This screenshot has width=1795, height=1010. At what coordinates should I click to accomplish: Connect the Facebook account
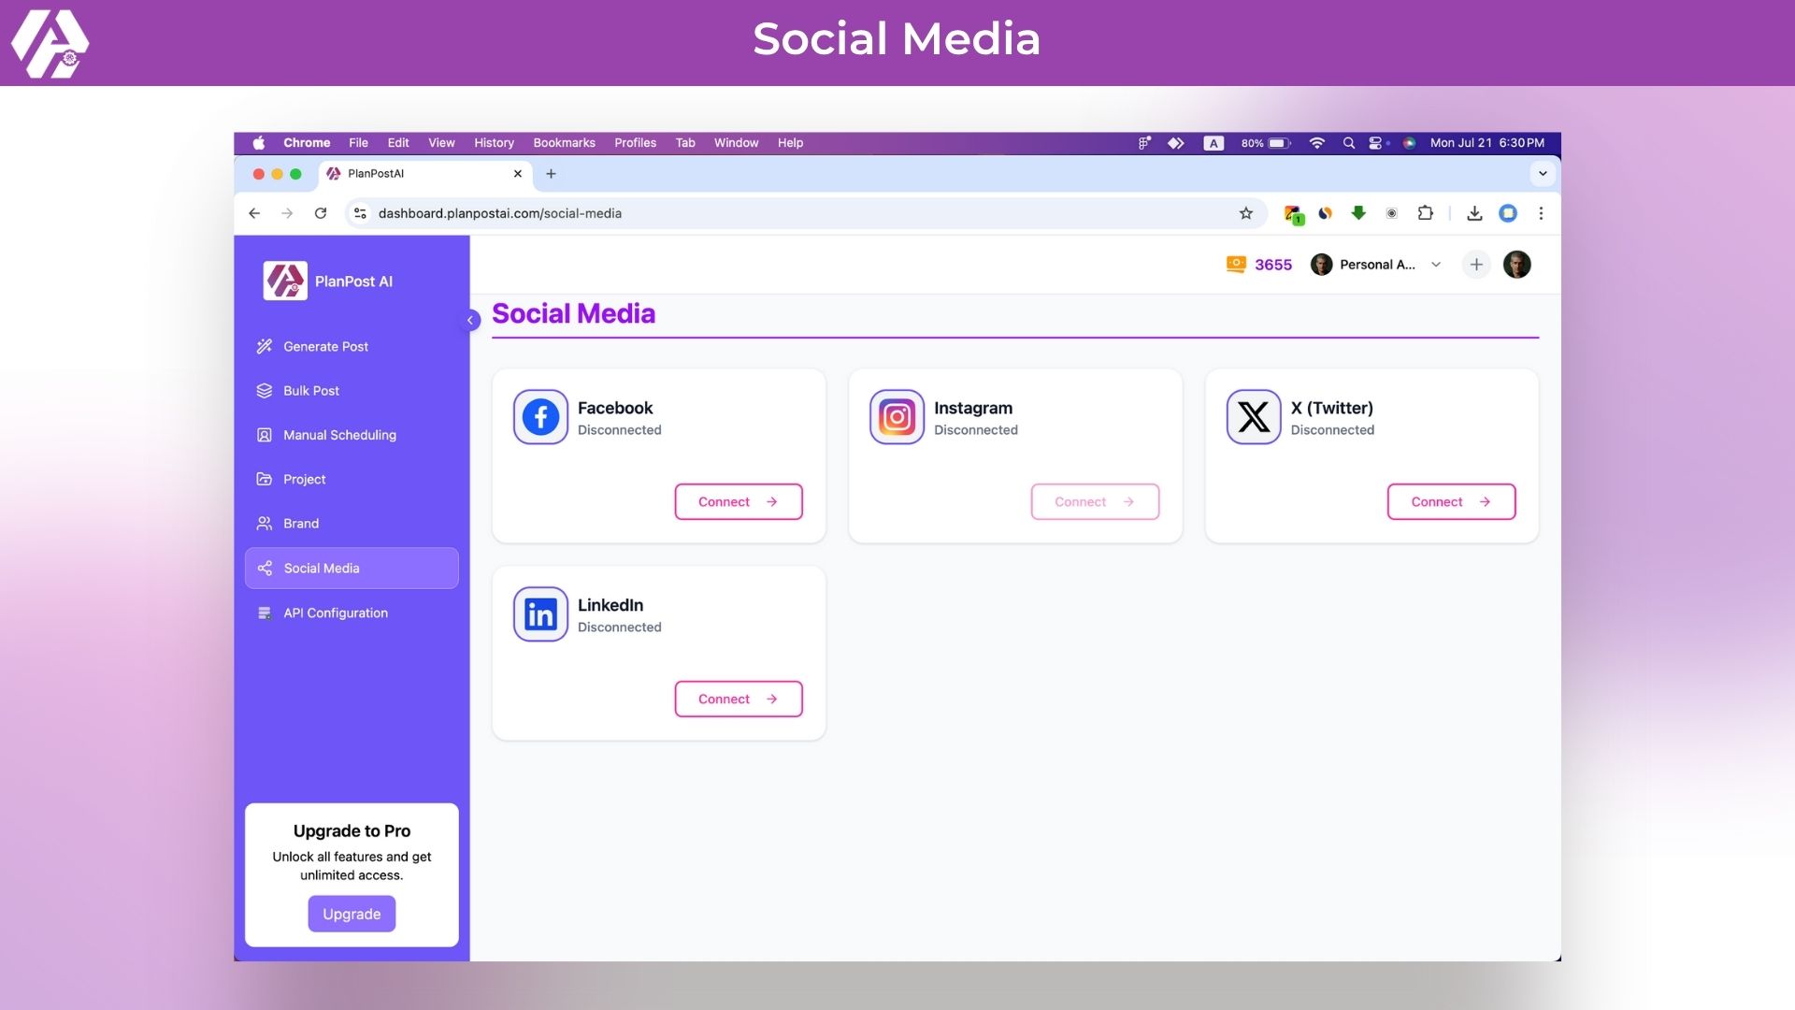click(x=738, y=502)
